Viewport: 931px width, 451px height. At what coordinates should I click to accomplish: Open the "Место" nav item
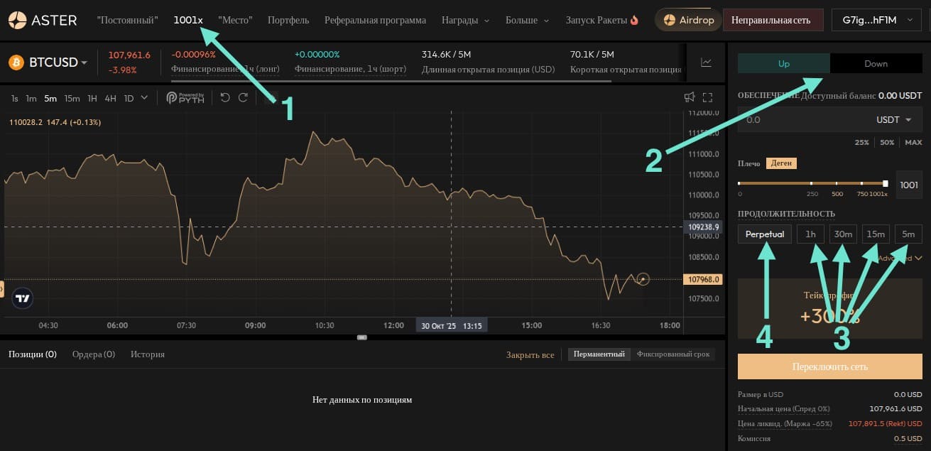coord(235,21)
